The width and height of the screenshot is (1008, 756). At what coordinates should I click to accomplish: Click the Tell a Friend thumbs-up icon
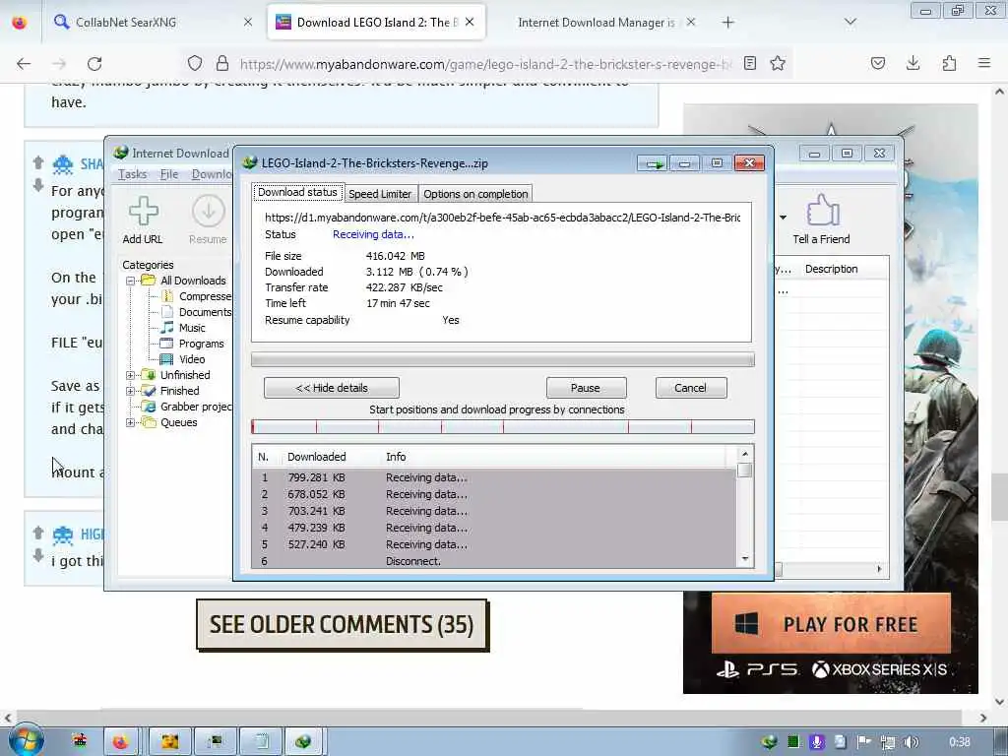[x=822, y=211]
